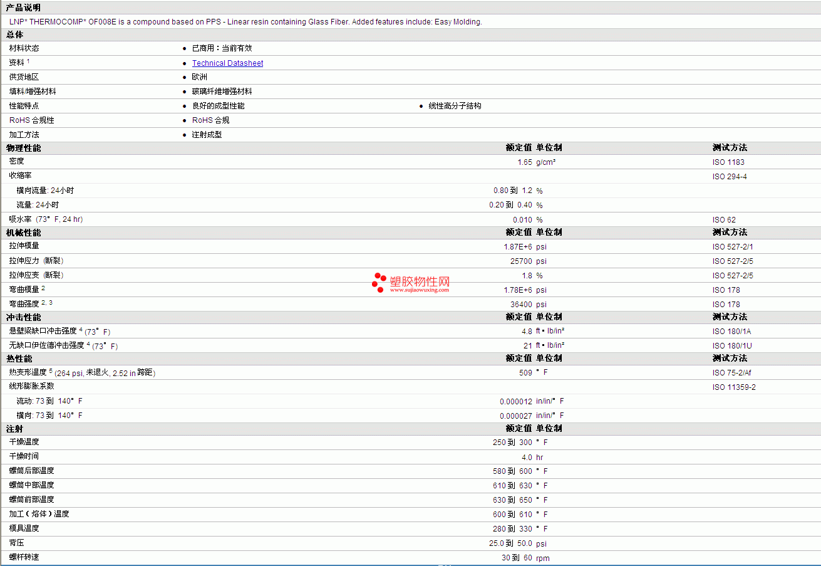
Task: Select the 螺杆转速 row label
Action: 24,557
